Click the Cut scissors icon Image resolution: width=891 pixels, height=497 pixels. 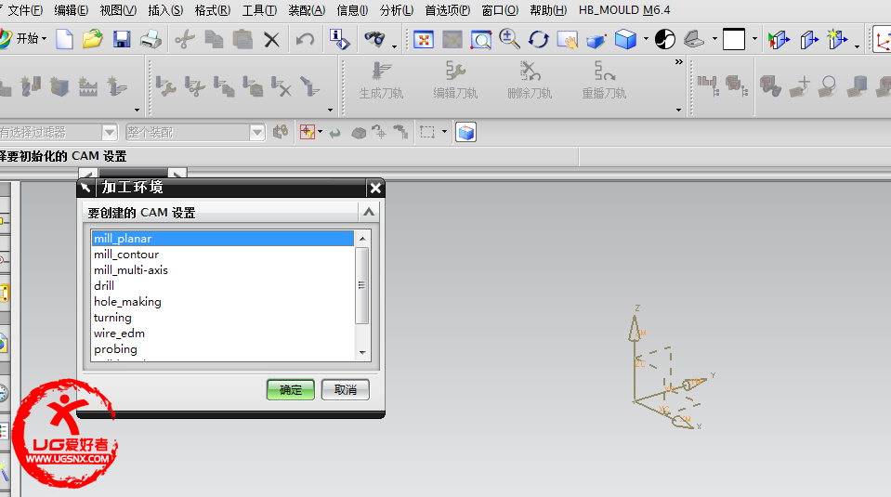184,39
